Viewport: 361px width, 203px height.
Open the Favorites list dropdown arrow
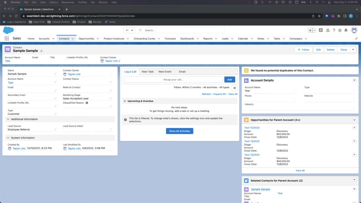click(314, 30)
